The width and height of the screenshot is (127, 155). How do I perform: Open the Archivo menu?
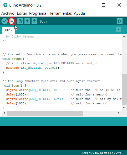pos(8,13)
